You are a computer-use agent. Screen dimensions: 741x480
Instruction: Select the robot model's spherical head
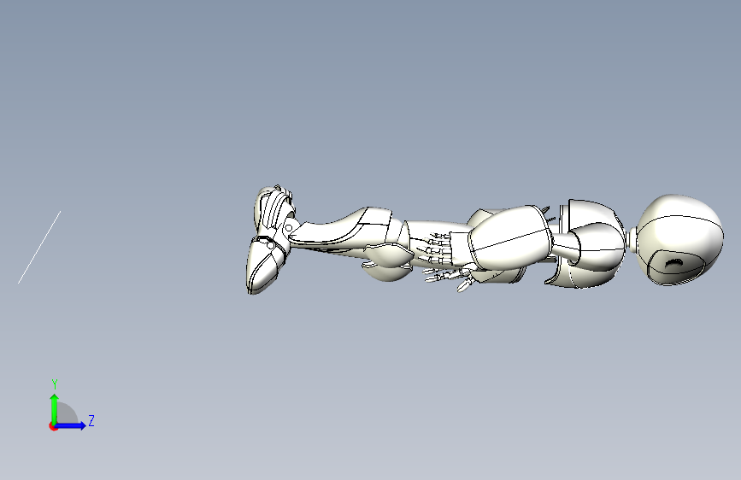click(679, 239)
